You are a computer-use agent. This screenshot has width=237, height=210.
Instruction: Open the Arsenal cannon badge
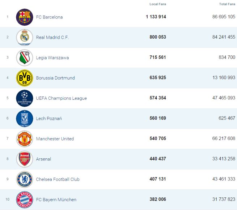pyautogui.click(x=25, y=159)
